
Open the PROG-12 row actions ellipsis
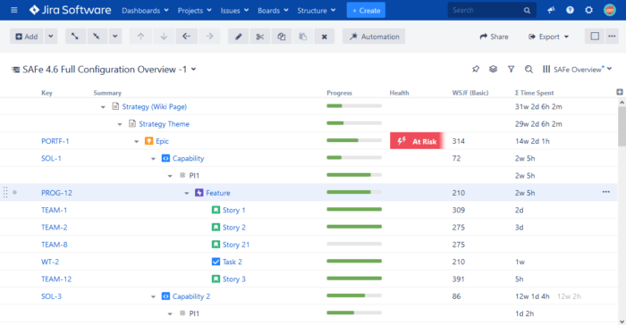tap(606, 192)
